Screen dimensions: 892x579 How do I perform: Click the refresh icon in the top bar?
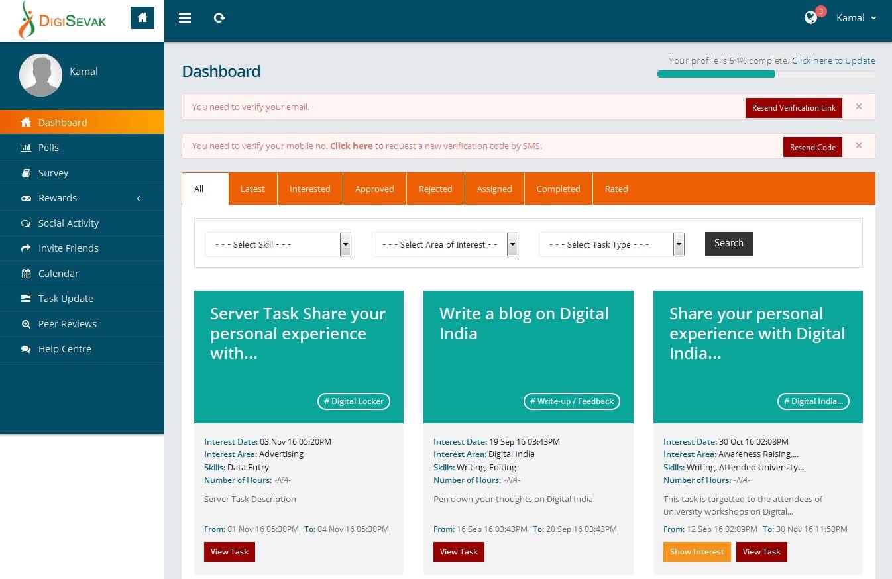(219, 18)
